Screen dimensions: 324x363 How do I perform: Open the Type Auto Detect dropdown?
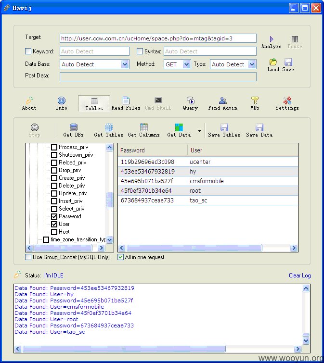click(252, 64)
